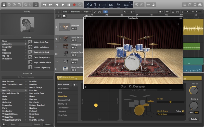This screenshot has height=127, width=204.
Task: Go to beginning of project
Action: pos(57,5)
